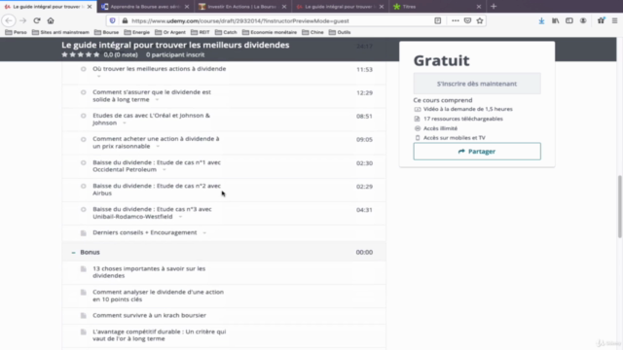The width and height of the screenshot is (623, 350).
Task: Open the browser home page
Action: 51,20
